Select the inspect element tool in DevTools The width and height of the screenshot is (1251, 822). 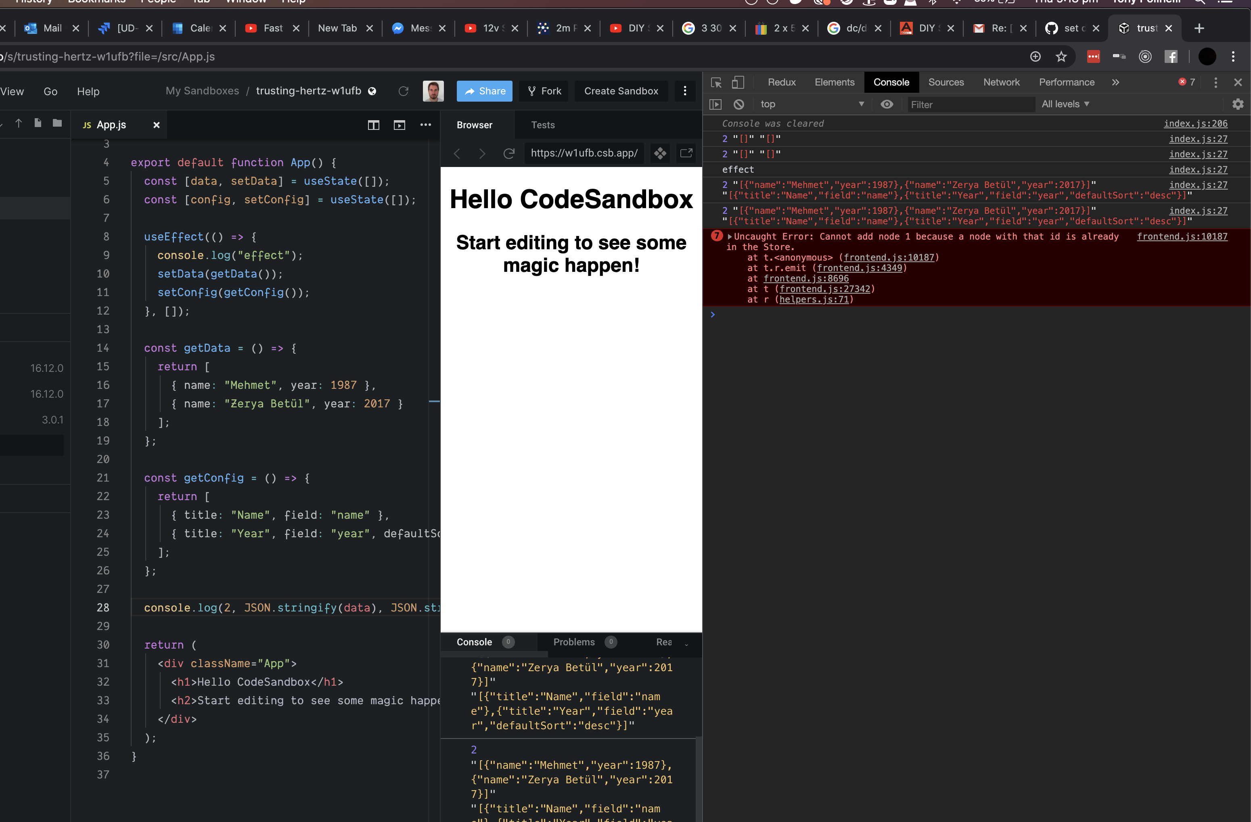[716, 82]
